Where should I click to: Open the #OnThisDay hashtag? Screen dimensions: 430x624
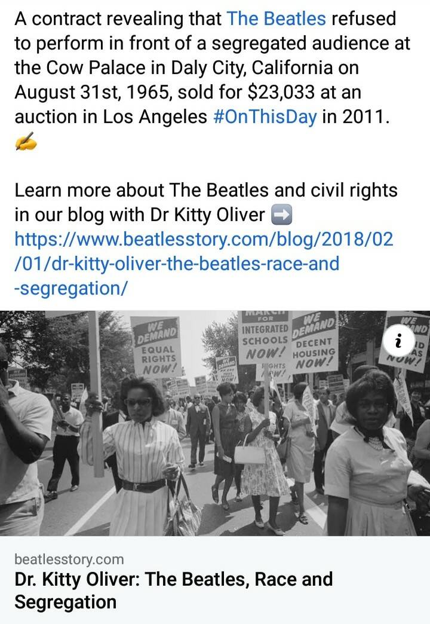265,117
